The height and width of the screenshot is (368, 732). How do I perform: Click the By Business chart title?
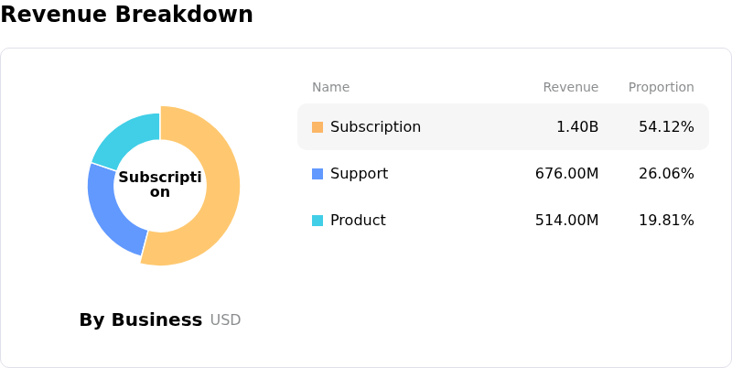pyautogui.click(x=140, y=320)
